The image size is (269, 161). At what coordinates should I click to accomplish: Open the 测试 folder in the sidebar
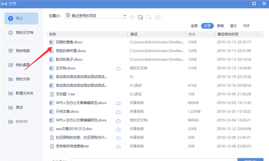16,107
